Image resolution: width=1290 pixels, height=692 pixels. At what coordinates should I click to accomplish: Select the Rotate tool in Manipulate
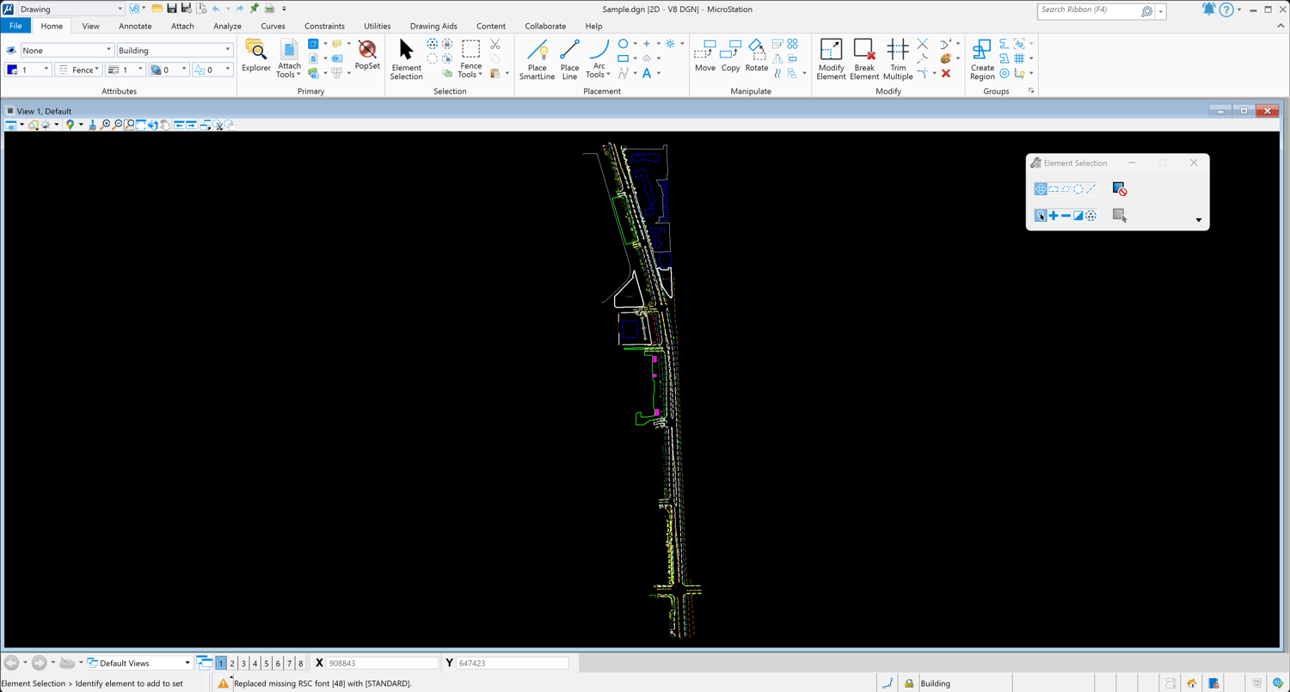click(x=756, y=56)
